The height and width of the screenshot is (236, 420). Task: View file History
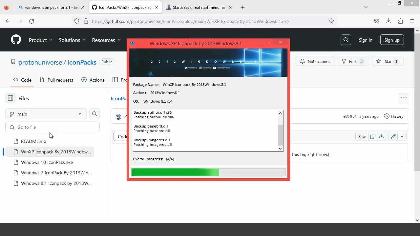click(x=393, y=116)
